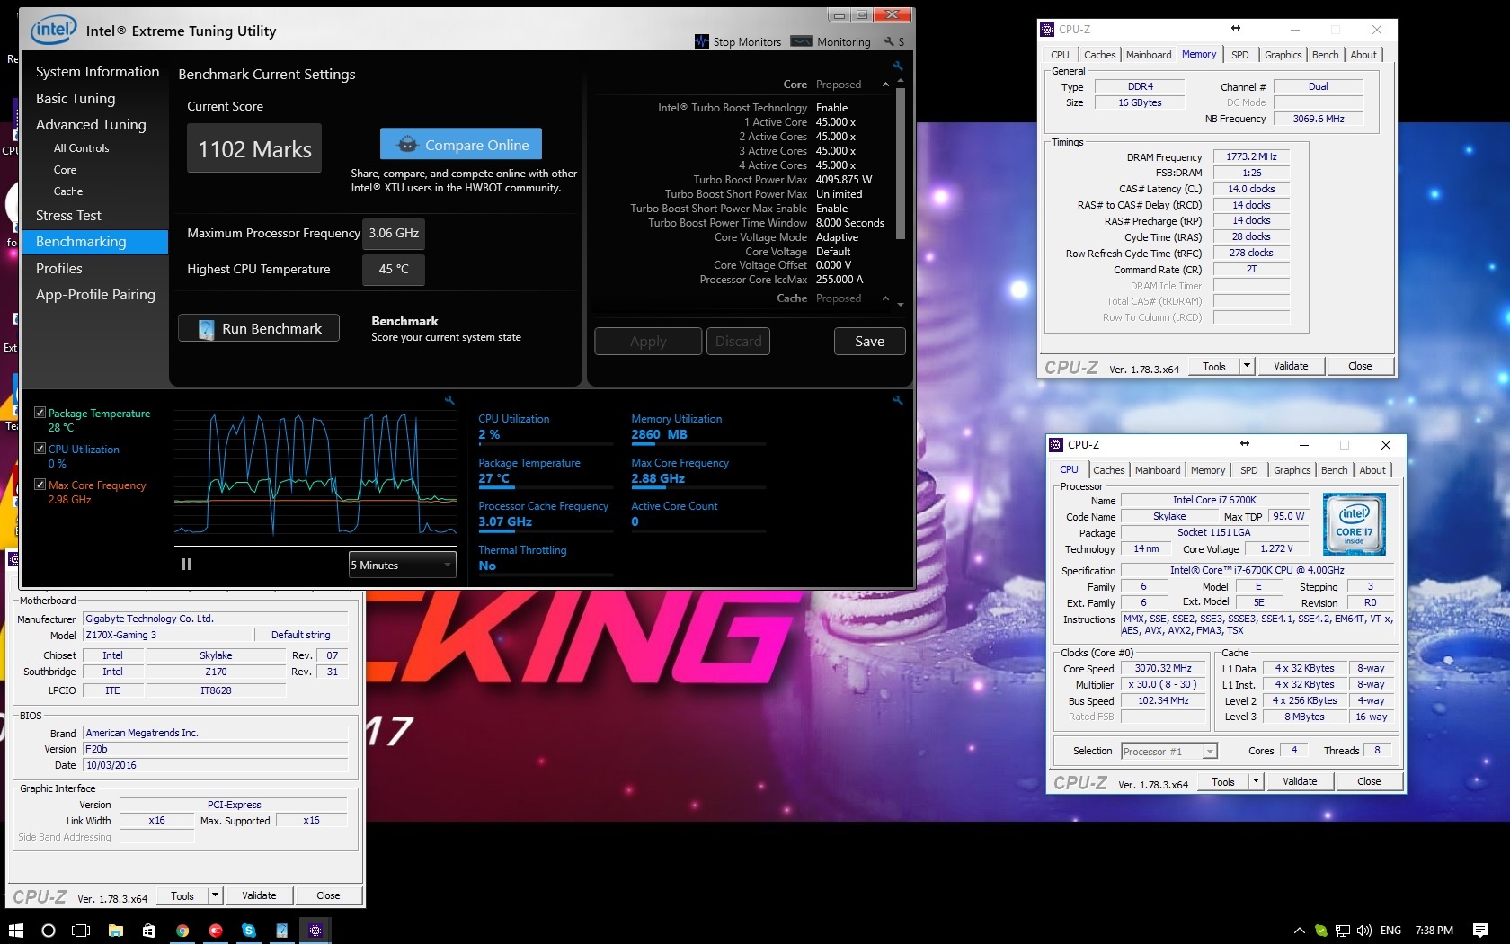This screenshot has height=944, width=1510.
Task: Open the Store icon on the taskbar
Action: [149, 931]
